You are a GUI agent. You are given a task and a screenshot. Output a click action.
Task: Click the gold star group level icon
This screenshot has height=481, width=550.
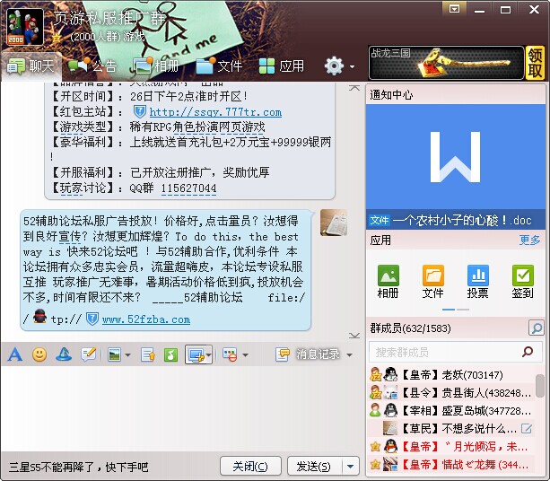(57, 38)
